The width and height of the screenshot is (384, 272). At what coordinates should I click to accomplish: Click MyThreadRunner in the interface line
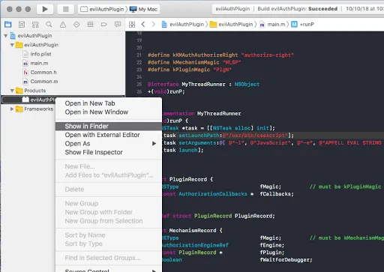pos(203,84)
